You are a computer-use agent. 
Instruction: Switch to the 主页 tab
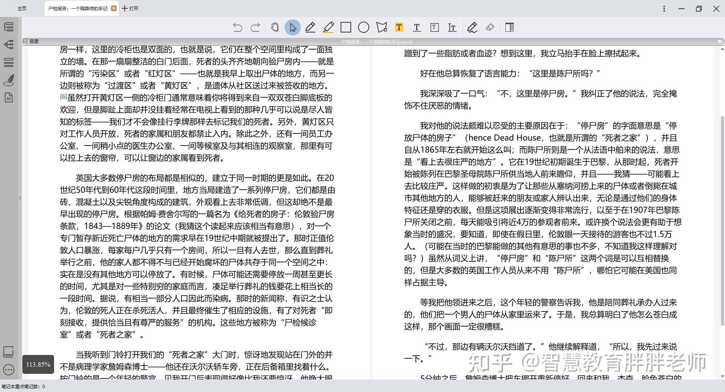22,8
